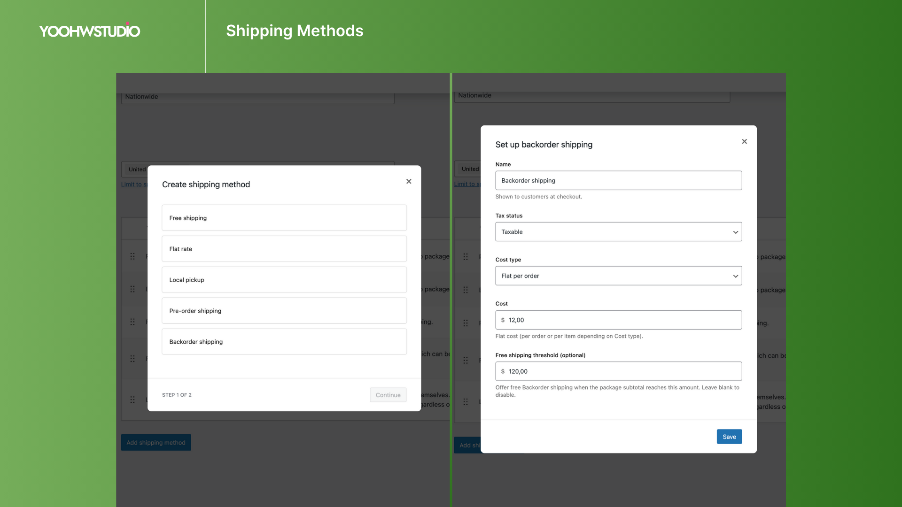This screenshot has height=507, width=902.
Task: Click the Continue button
Action: click(388, 395)
